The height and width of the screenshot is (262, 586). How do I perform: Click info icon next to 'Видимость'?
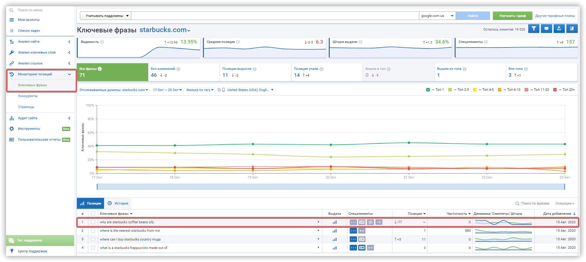pos(102,42)
